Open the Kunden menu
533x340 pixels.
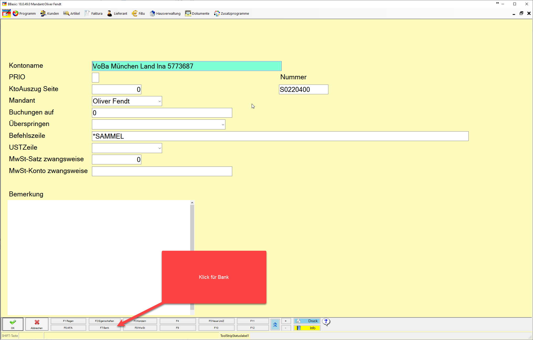tap(50, 13)
